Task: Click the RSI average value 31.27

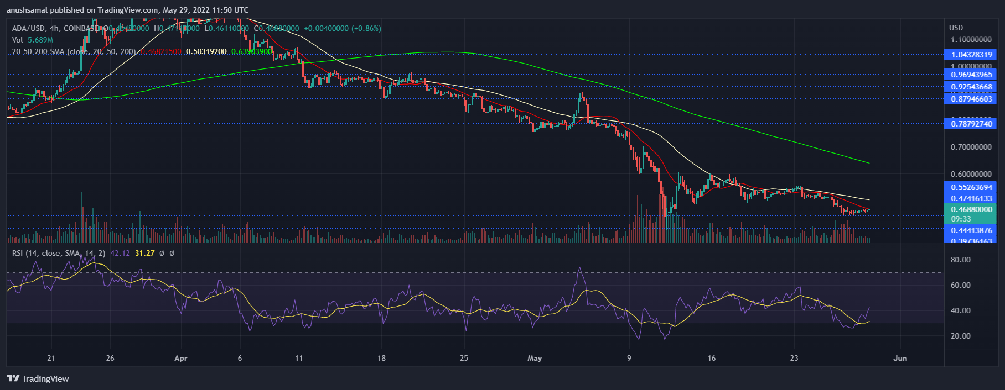Action: pyautogui.click(x=144, y=253)
